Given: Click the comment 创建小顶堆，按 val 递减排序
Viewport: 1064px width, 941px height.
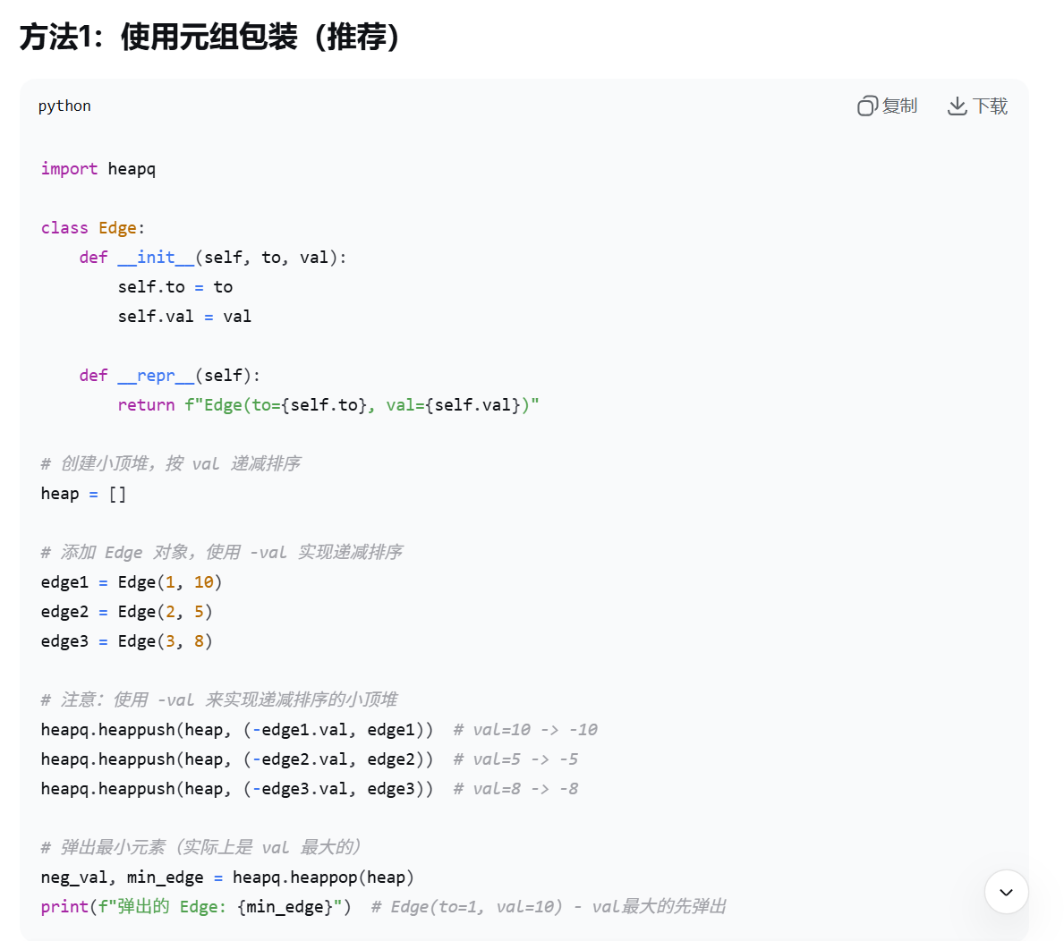Looking at the screenshot, I should click(x=170, y=463).
